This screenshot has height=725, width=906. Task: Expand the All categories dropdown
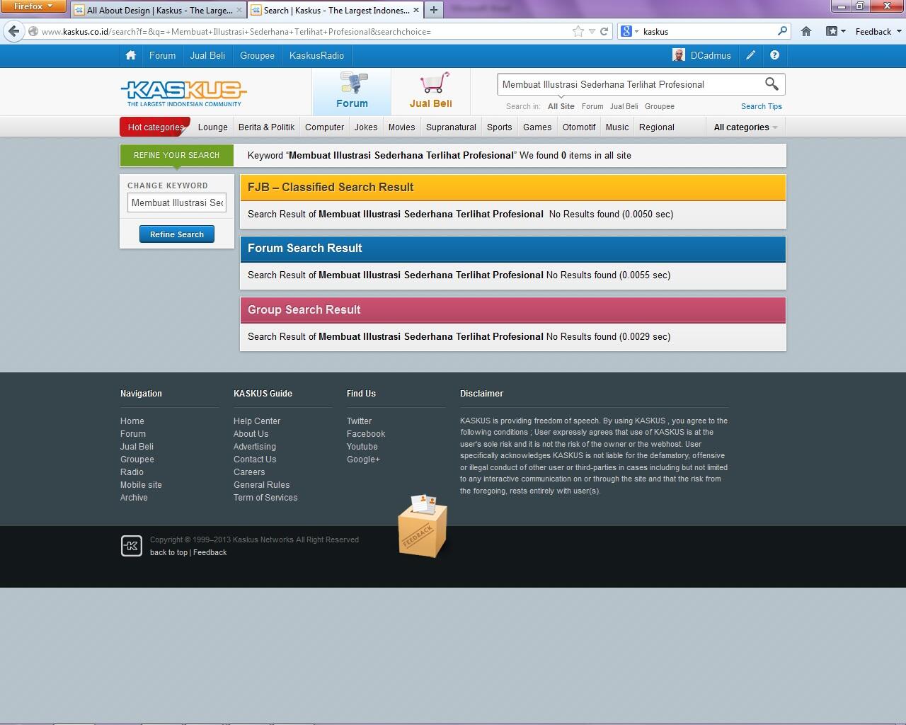pos(746,127)
